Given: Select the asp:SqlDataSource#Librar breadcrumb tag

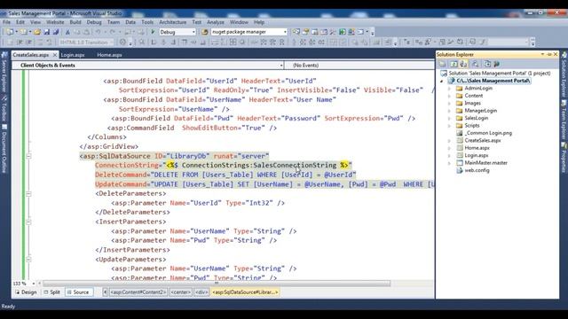Looking at the screenshot, I should point(245,292).
